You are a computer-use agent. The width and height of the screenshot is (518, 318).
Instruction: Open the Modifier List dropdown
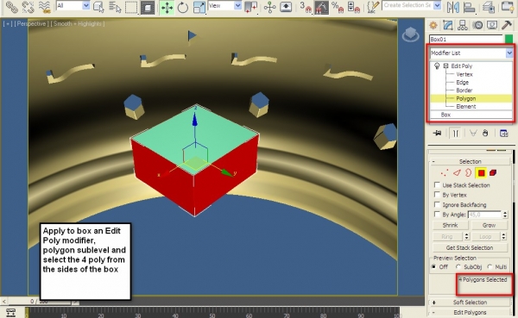point(471,53)
